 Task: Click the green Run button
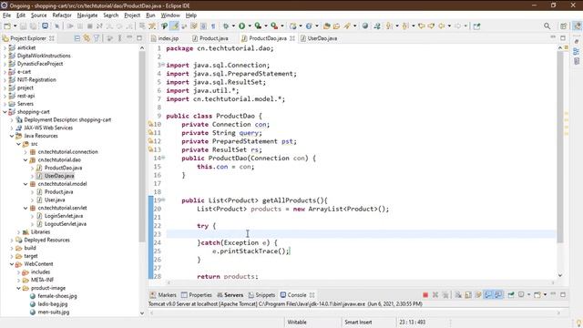pos(241,26)
